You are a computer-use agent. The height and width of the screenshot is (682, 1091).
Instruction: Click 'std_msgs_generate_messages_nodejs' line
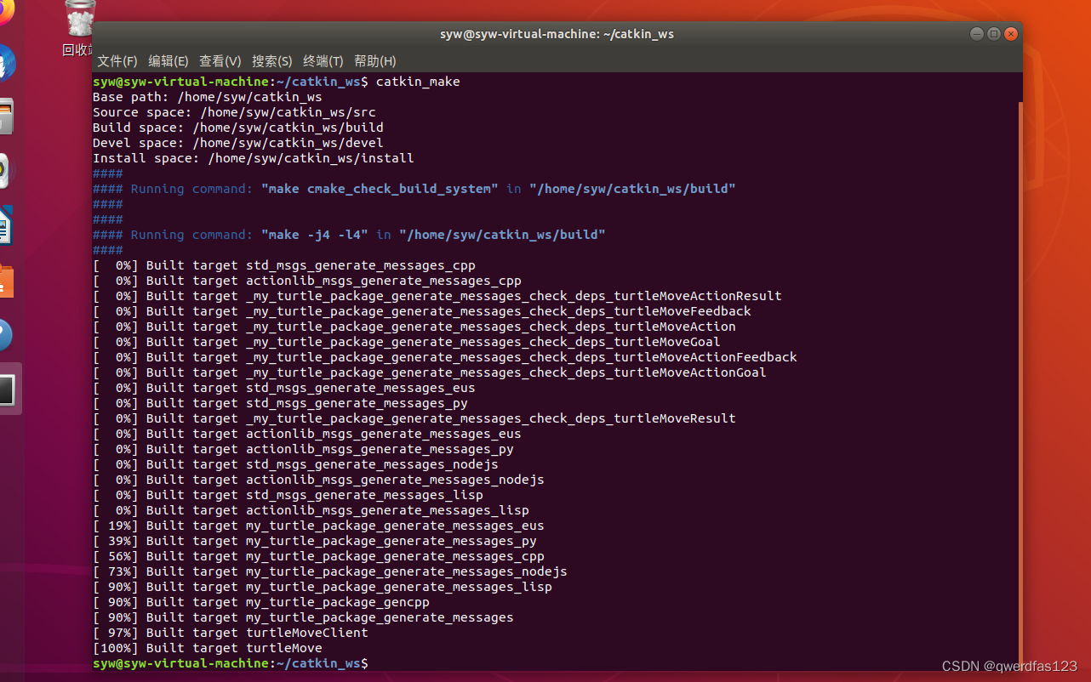tap(295, 464)
